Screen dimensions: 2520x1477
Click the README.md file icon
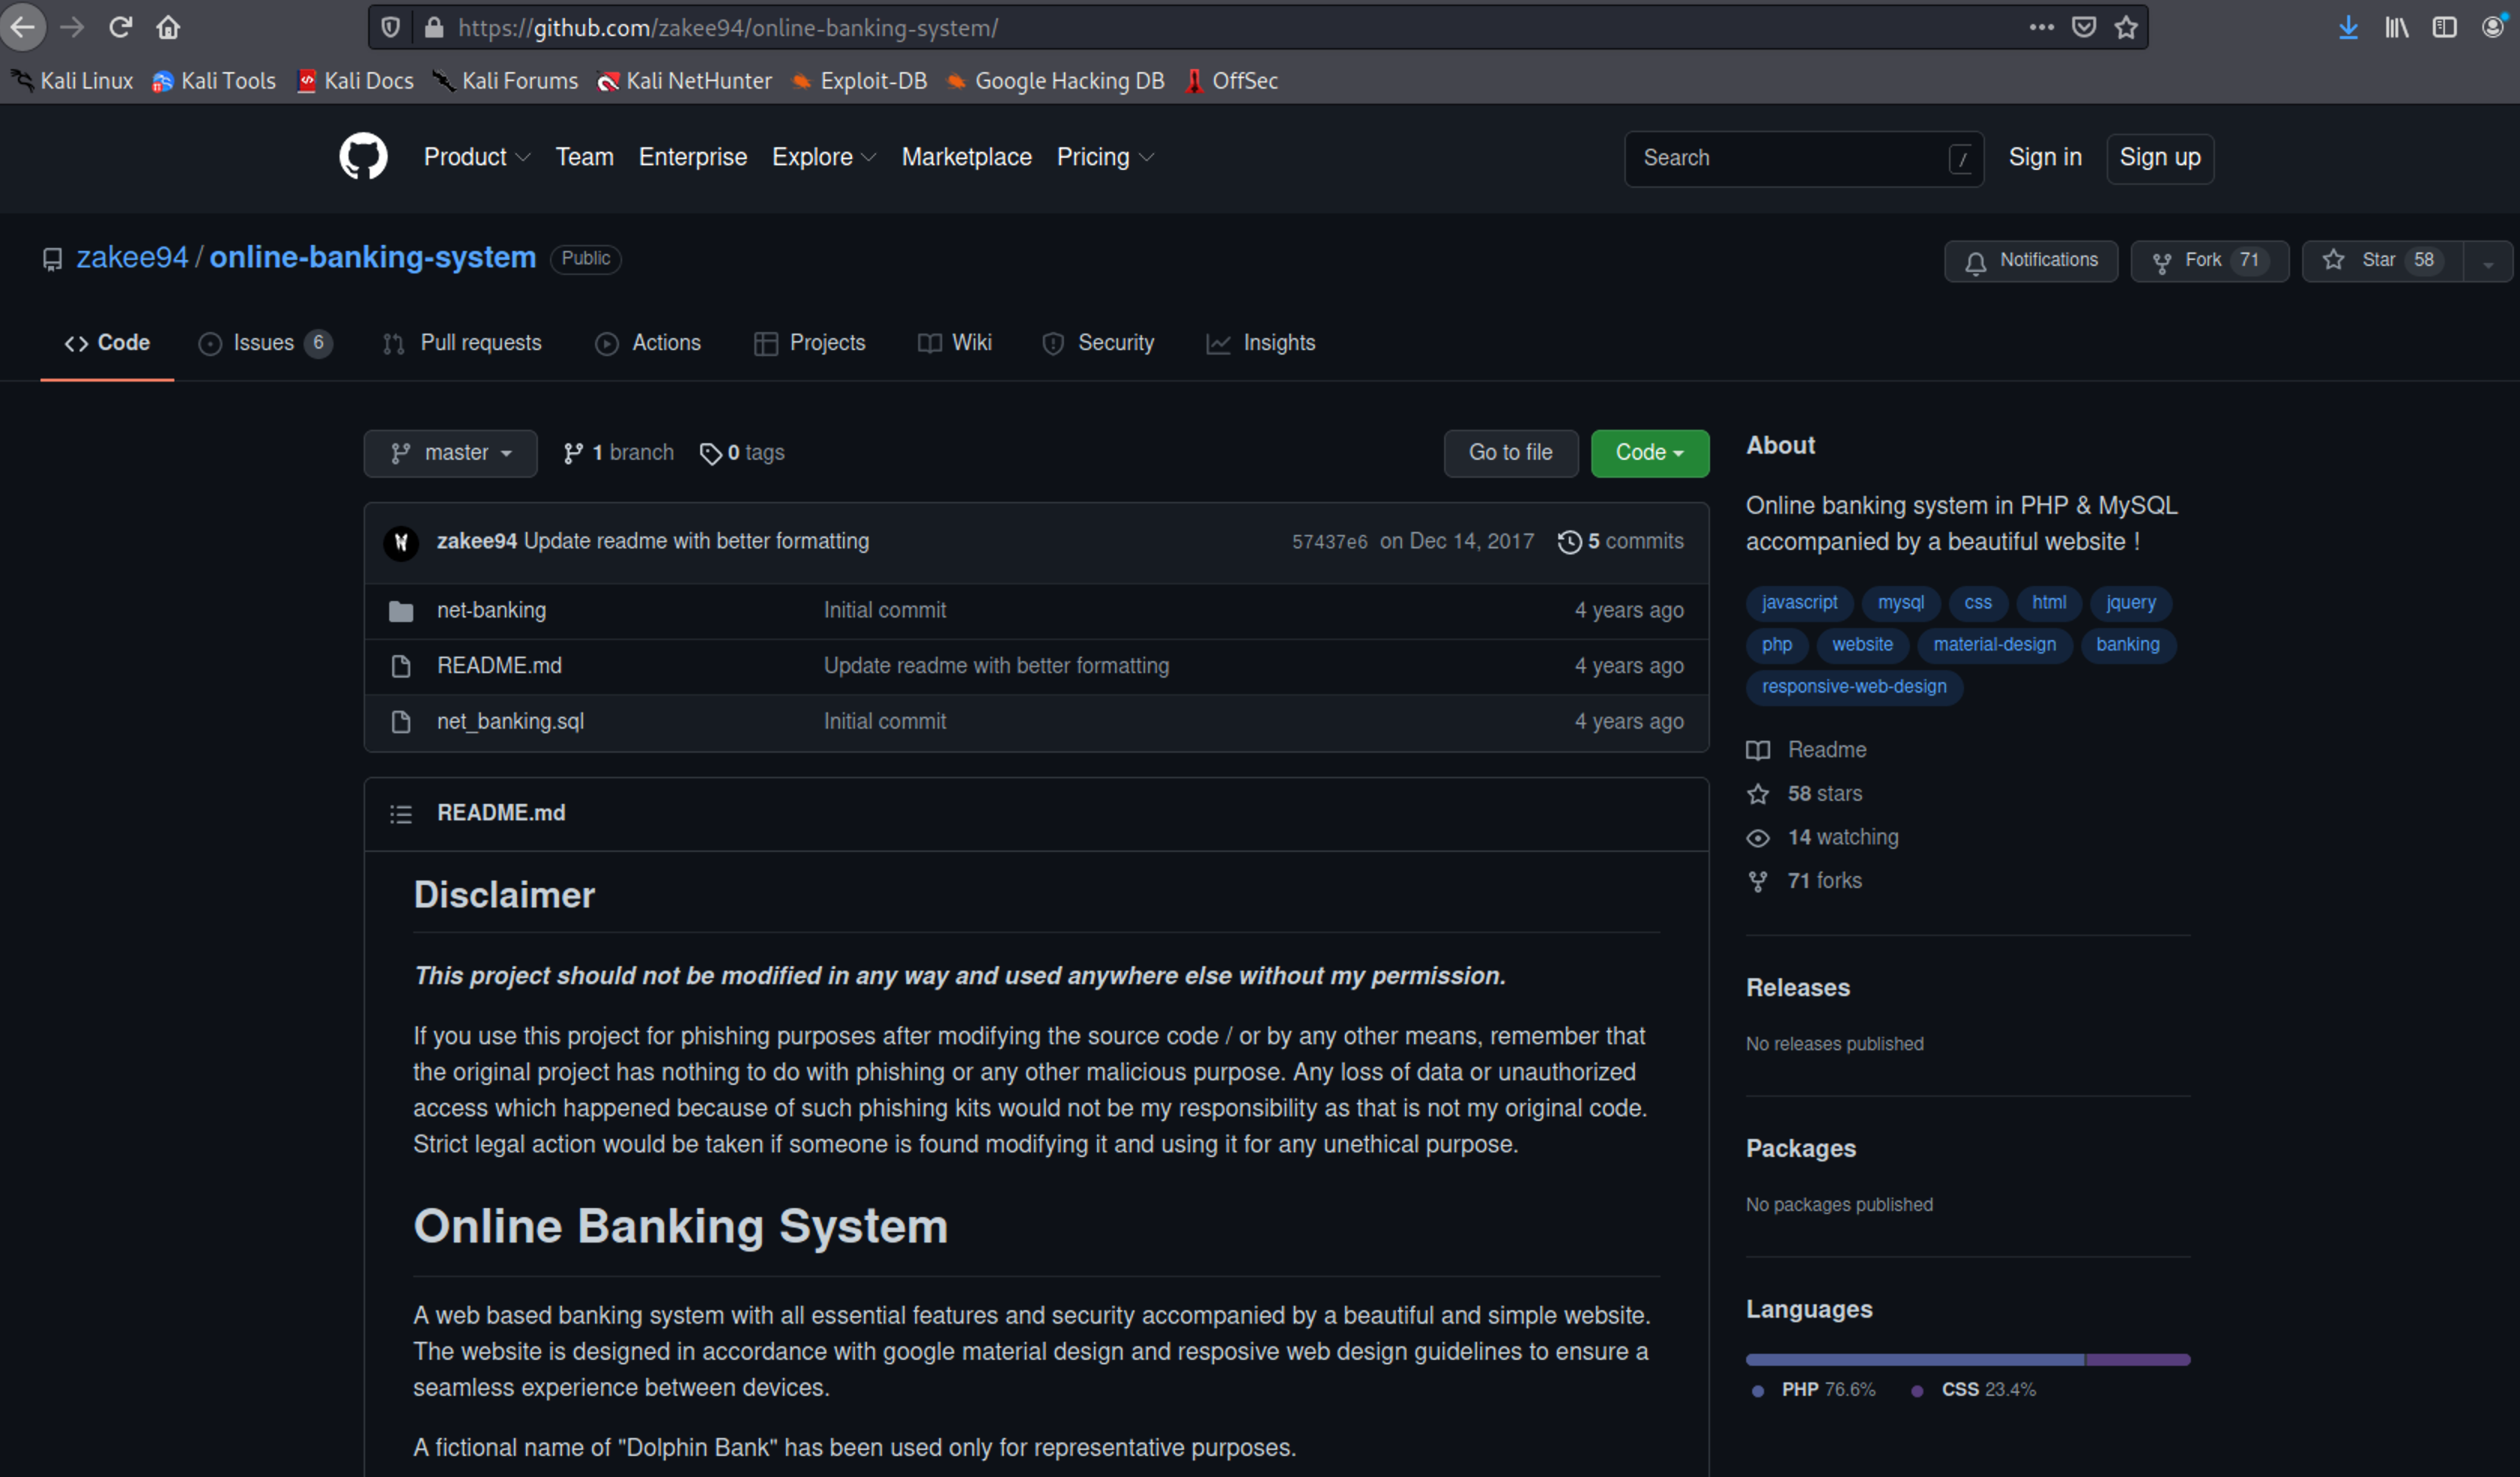pos(401,666)
